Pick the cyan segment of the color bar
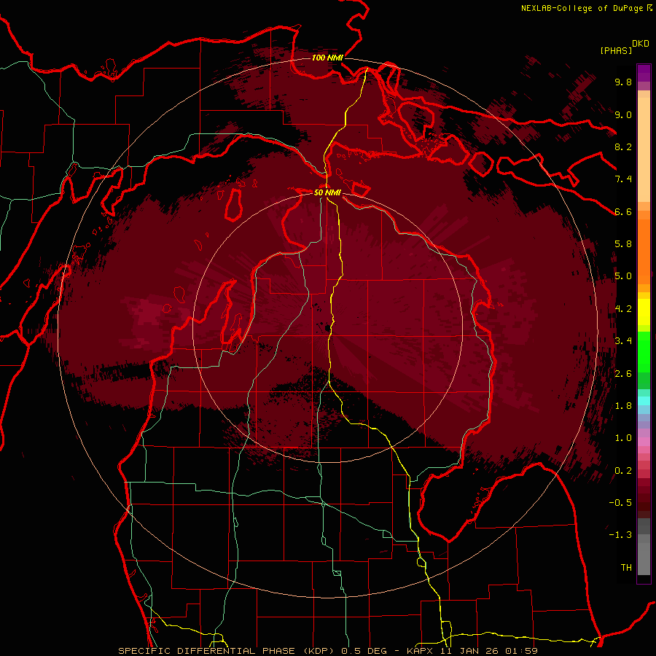656x656 pixels. coord(644,401)
